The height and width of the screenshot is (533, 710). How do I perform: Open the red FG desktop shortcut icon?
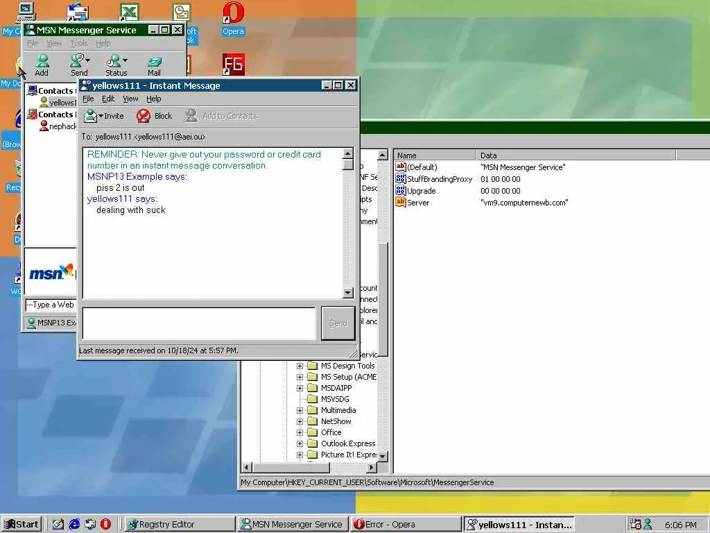coord(233,65)
